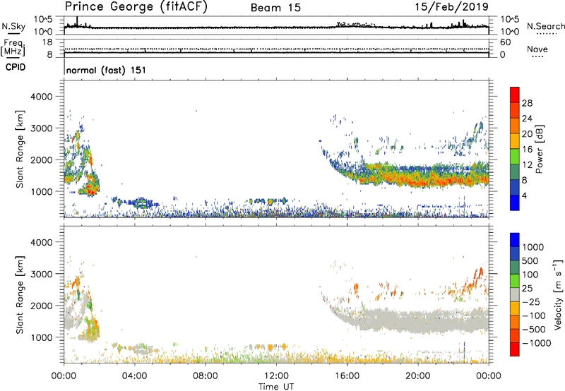
Task: Select the "12" power colorbar label
Action: click(527, 165)
